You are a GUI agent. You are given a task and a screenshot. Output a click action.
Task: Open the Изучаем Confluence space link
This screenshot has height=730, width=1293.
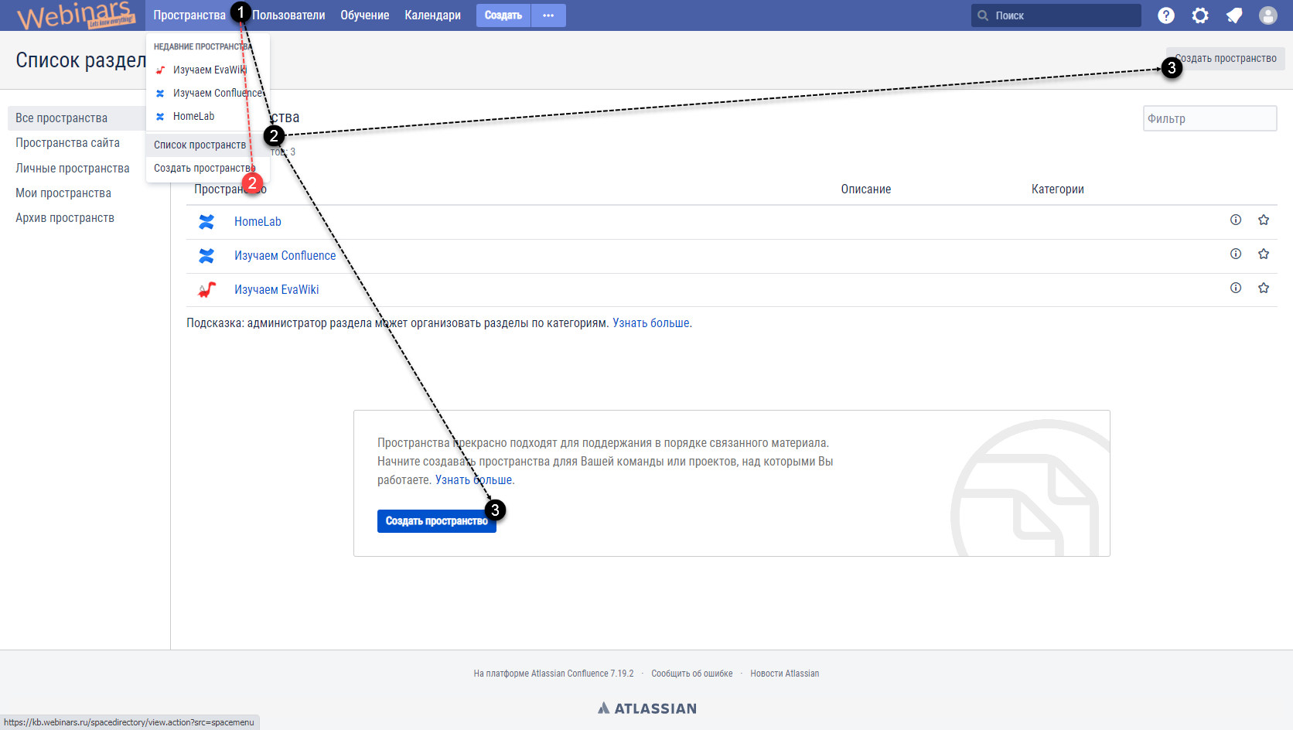pos(285,256)
